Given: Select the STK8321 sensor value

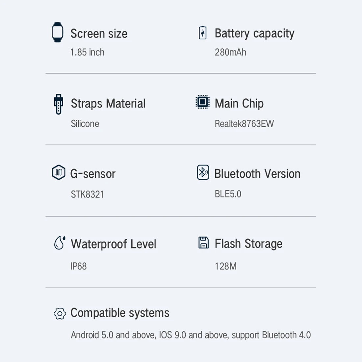Looking at the screenshot, I should [87, 194].
